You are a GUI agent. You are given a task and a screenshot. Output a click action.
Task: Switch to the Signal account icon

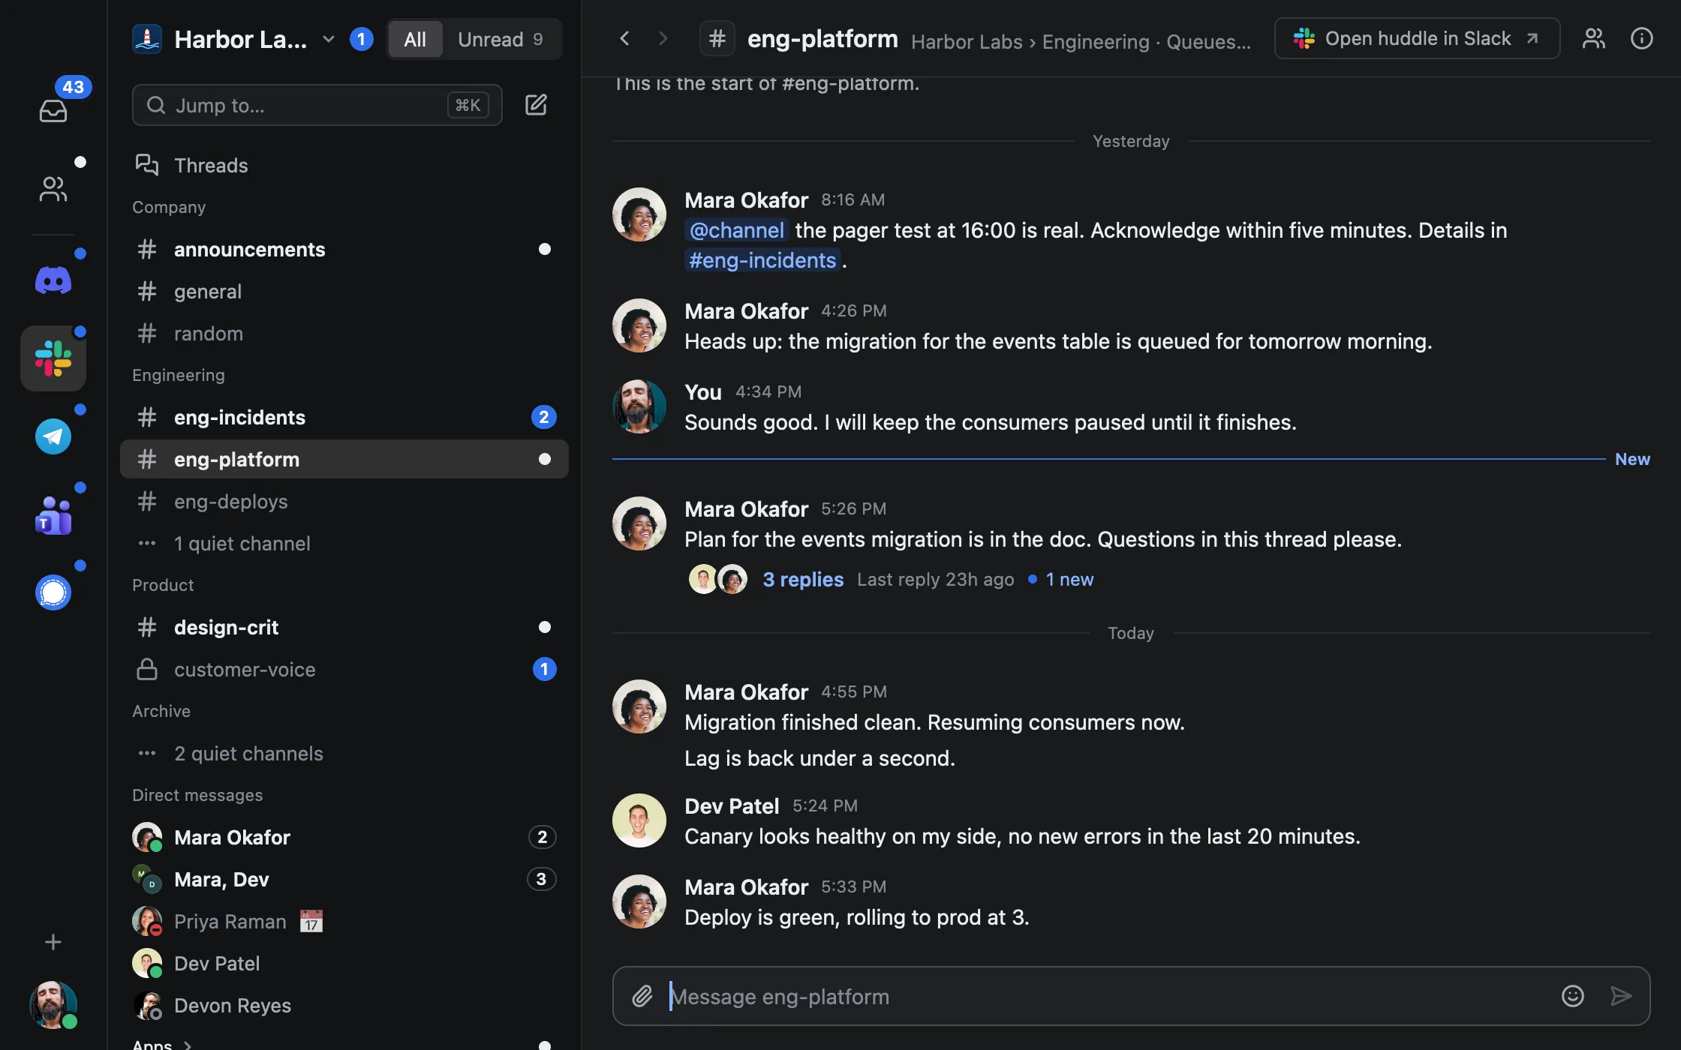53,592
